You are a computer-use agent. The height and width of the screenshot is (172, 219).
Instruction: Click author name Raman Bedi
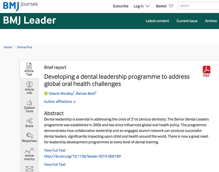click(x=85, y=93)
